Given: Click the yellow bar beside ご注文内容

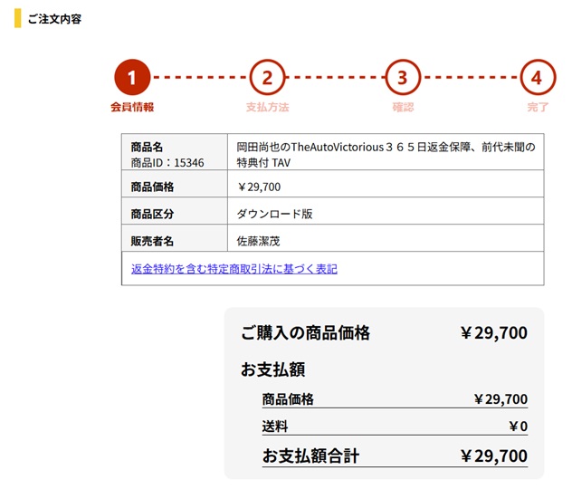Looking at the screenshot, I should pyautogui.click(x=17, y=18).
